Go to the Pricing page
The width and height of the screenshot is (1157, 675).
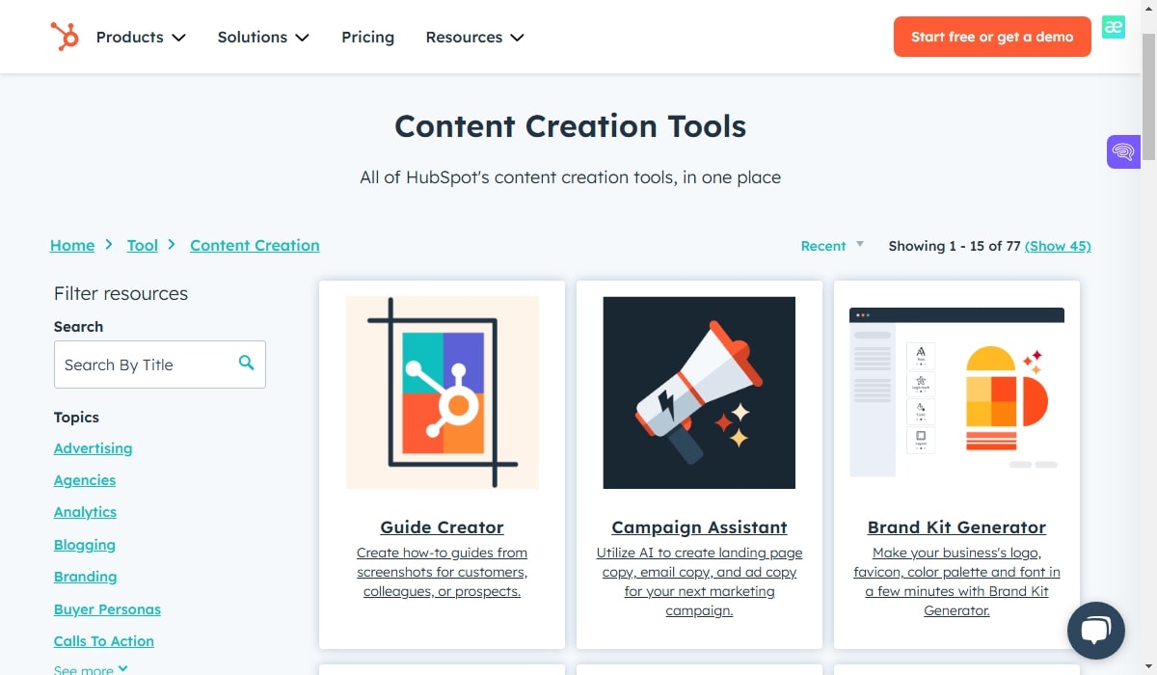(367, 37)
